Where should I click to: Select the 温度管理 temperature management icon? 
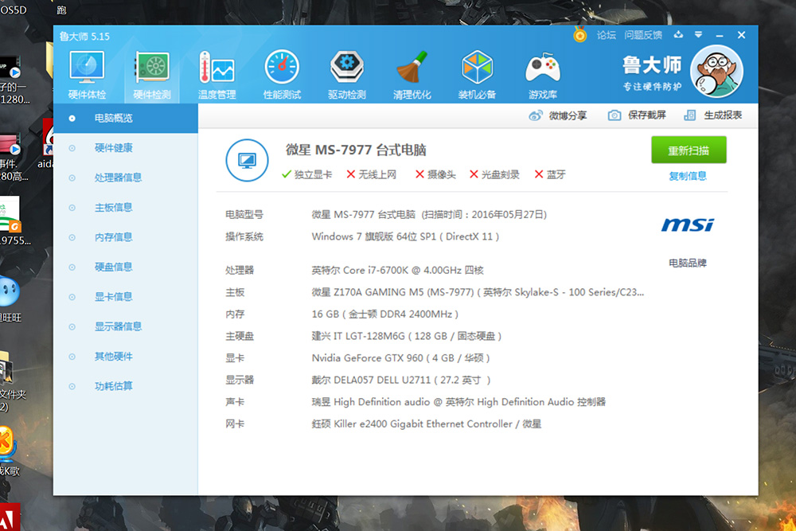[217, 68]
